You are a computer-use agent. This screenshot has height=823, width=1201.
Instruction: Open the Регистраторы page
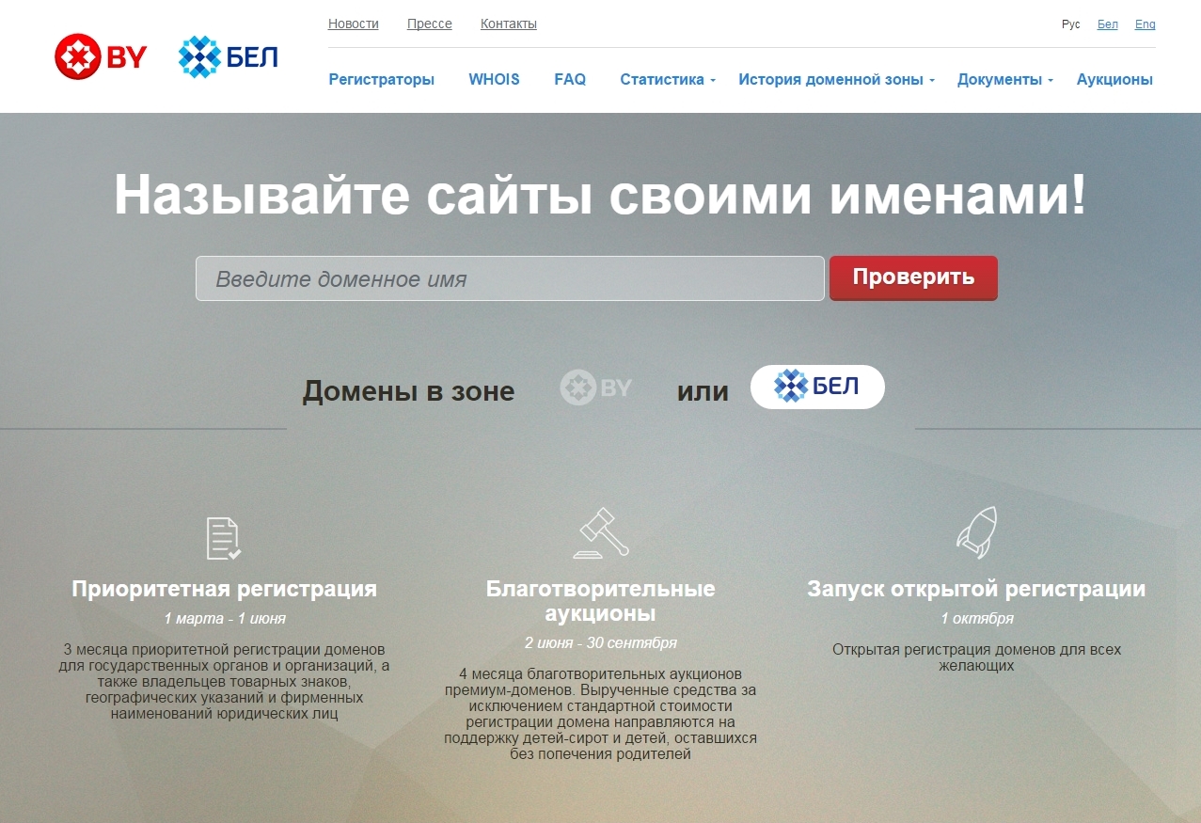tap(380, 80)
